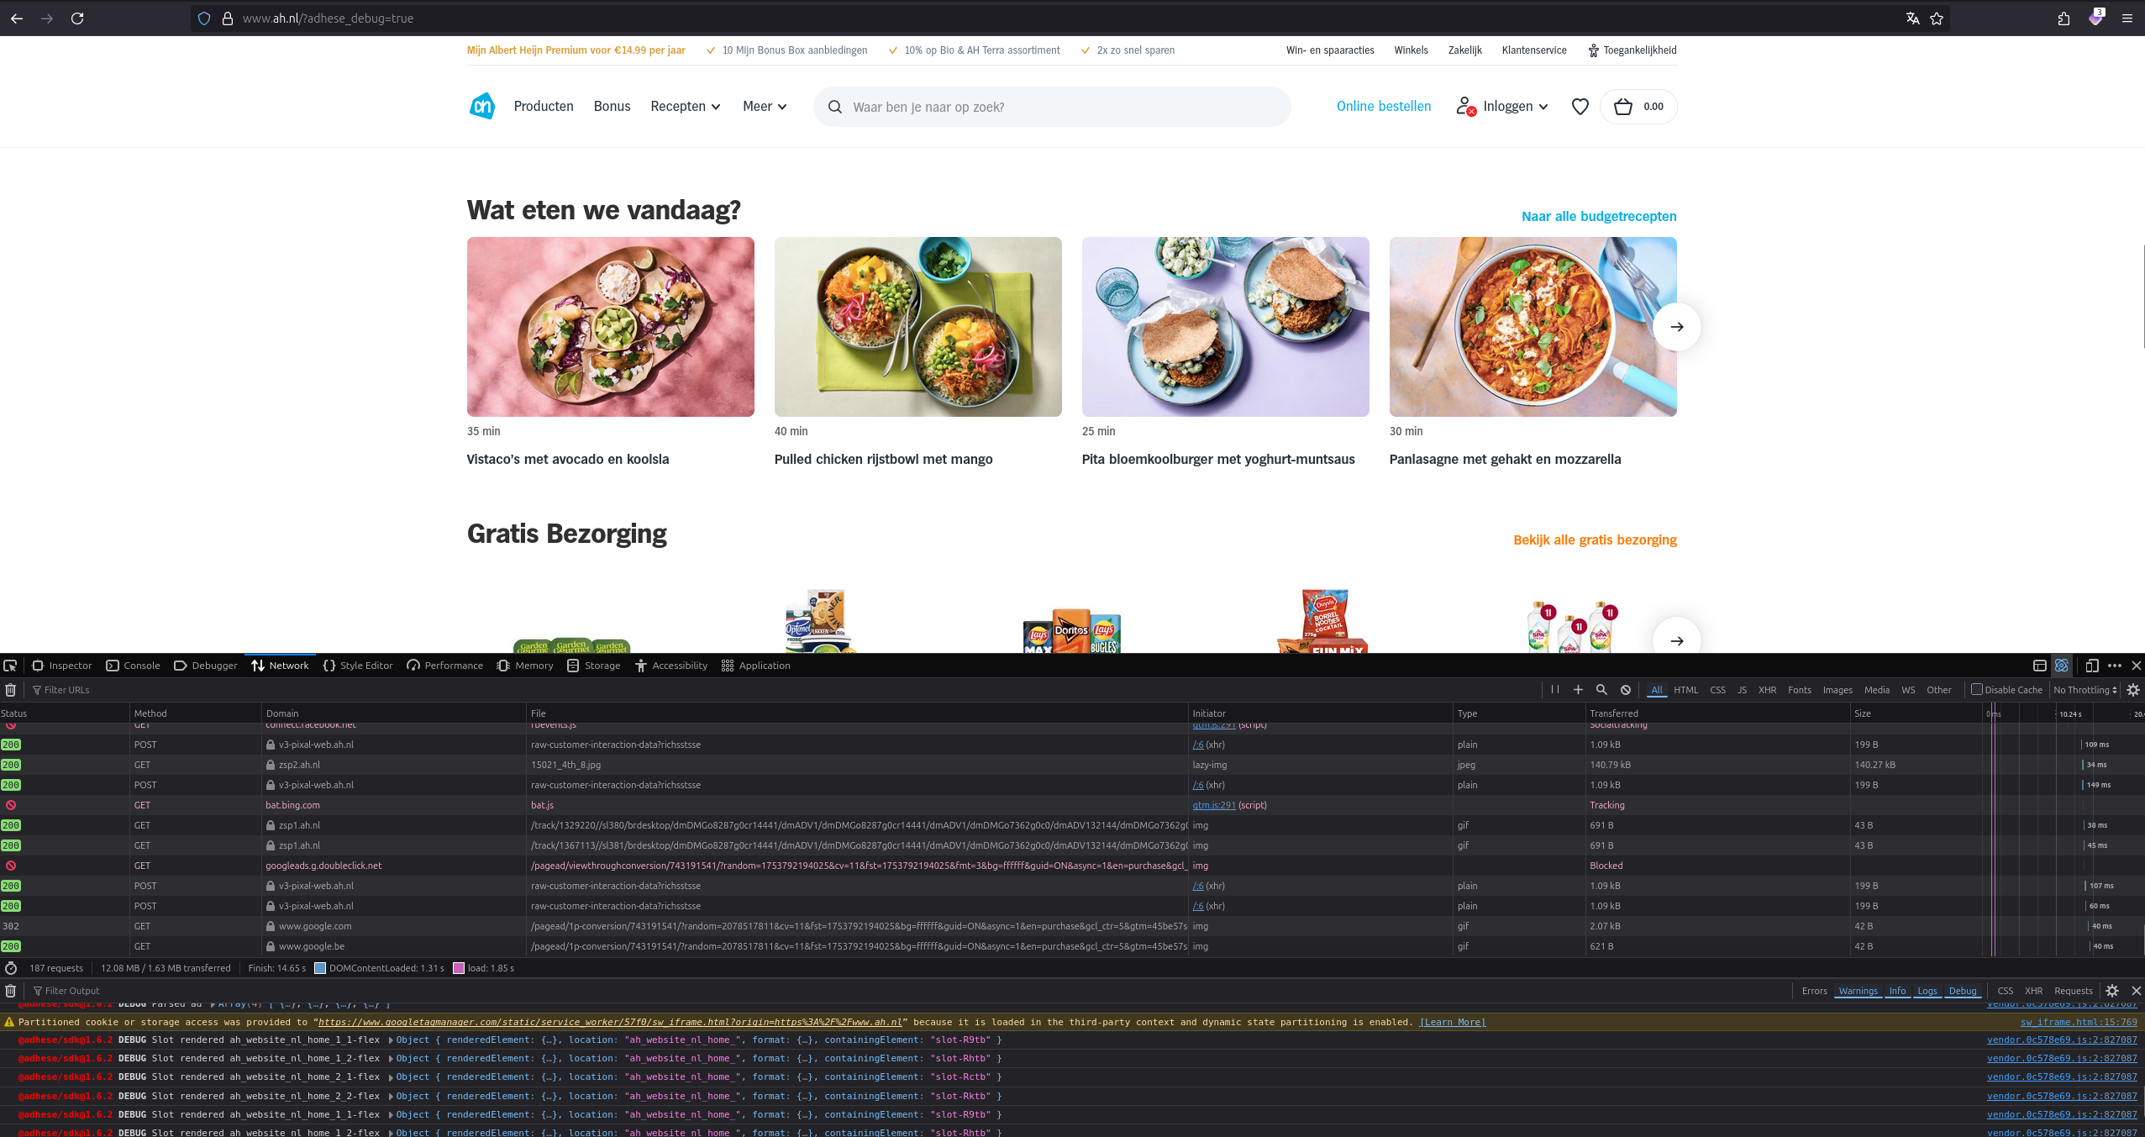This screenshot has height=1137, width=2145.
Task: Expand the Inloggen dropdown
Action: click(1502, 106)
